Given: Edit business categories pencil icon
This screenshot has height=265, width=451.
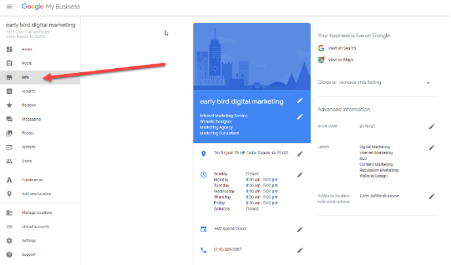Looking at the screenshot, I should [300, 117].
